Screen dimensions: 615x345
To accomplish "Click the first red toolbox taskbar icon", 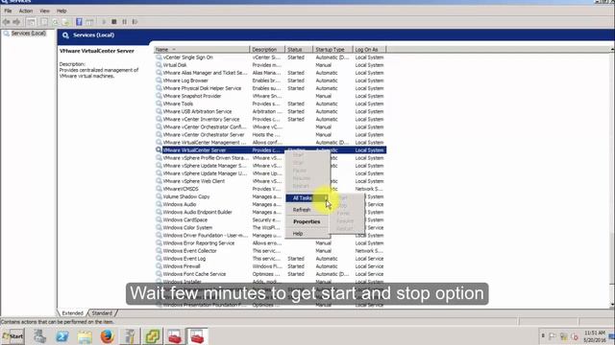I will (x=175, y=336).
